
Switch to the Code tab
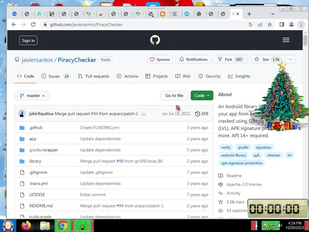click(25, 76)
